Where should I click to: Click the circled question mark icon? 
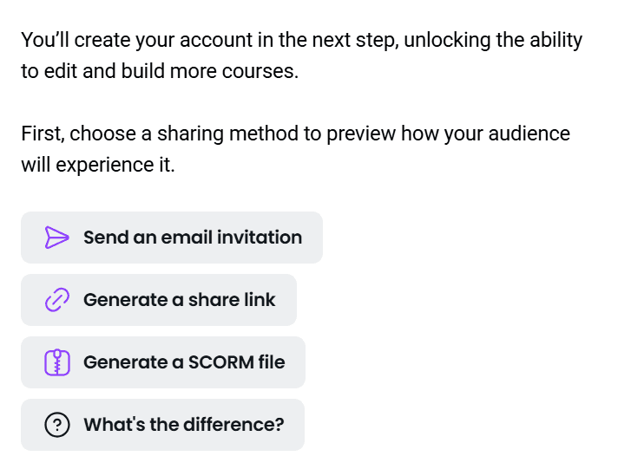coord(56,425)
